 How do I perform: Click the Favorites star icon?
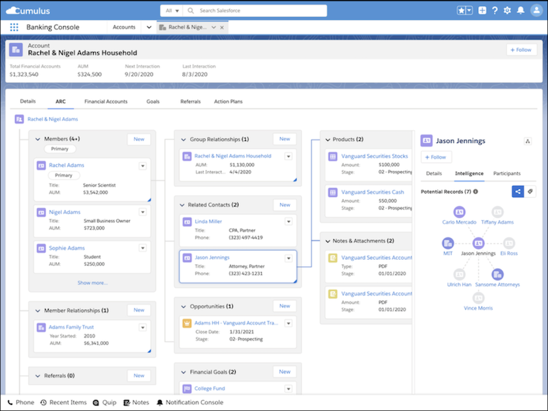click(461, 10)
